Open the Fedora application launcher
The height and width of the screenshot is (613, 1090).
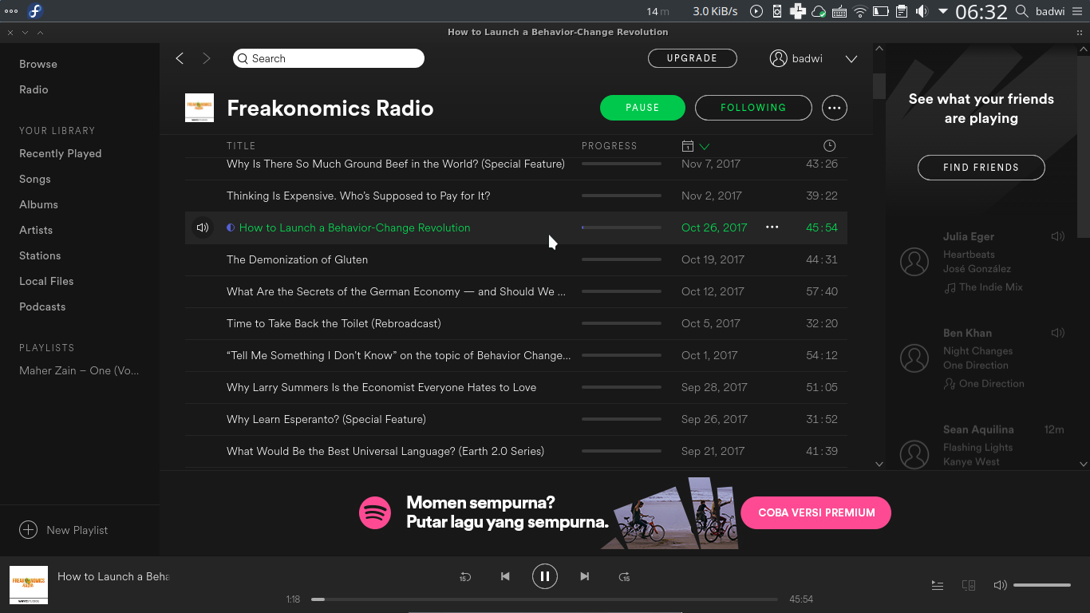click(x=35, y=11)
